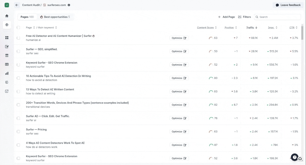Sort table by CTR column
This screenshot has width=306, height=165.
coord(293,28)
